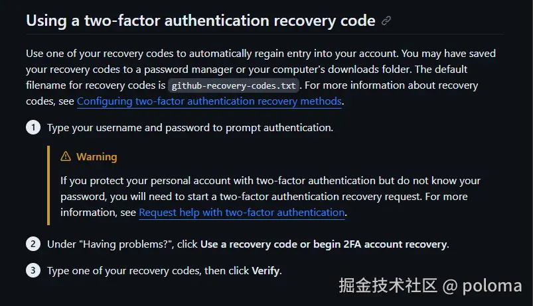Click the orange "Warning" label text
533x306 pixels.
[x=96, y=157]
